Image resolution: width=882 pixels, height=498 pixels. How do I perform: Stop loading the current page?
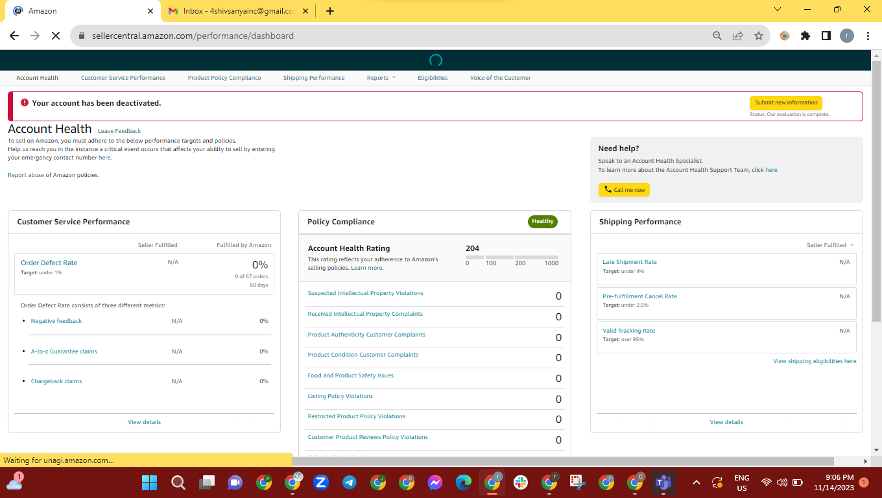(x=56, y=36)
